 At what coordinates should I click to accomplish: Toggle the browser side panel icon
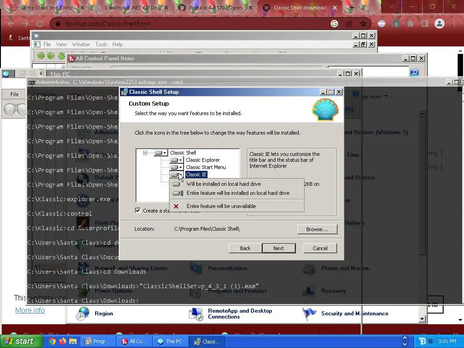click(425, 24)
